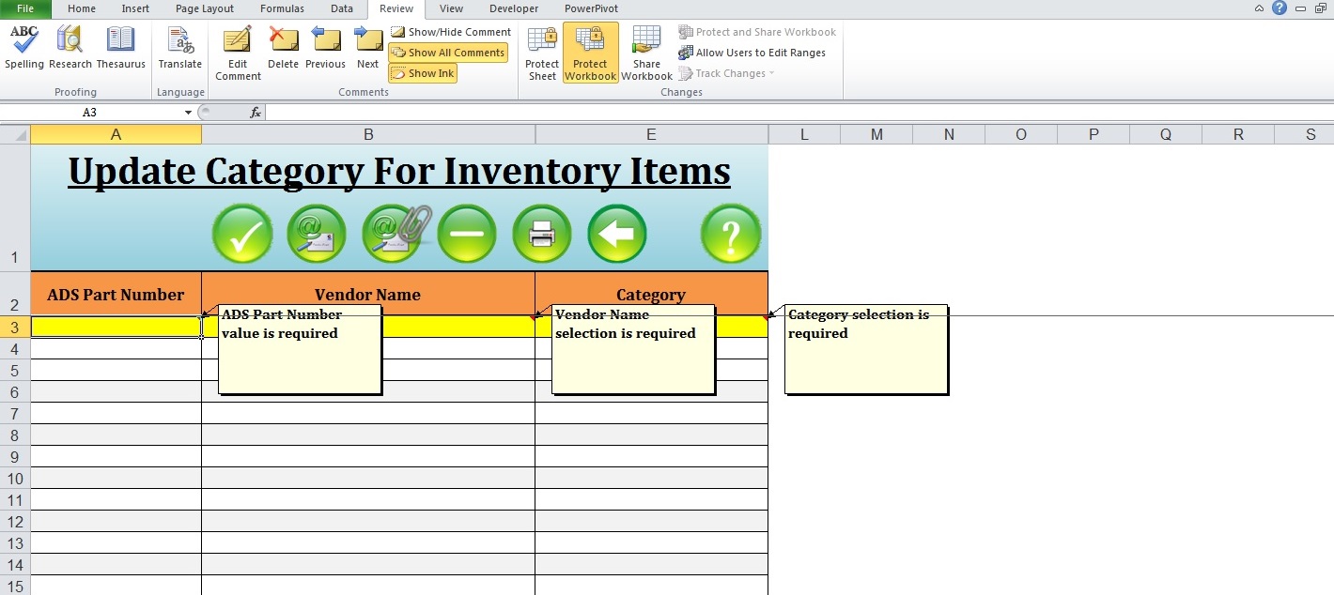The height and width of the screenshot is (595, 1334).
Task: Click the Name Box showing A3
Action: tap(89, 113)
